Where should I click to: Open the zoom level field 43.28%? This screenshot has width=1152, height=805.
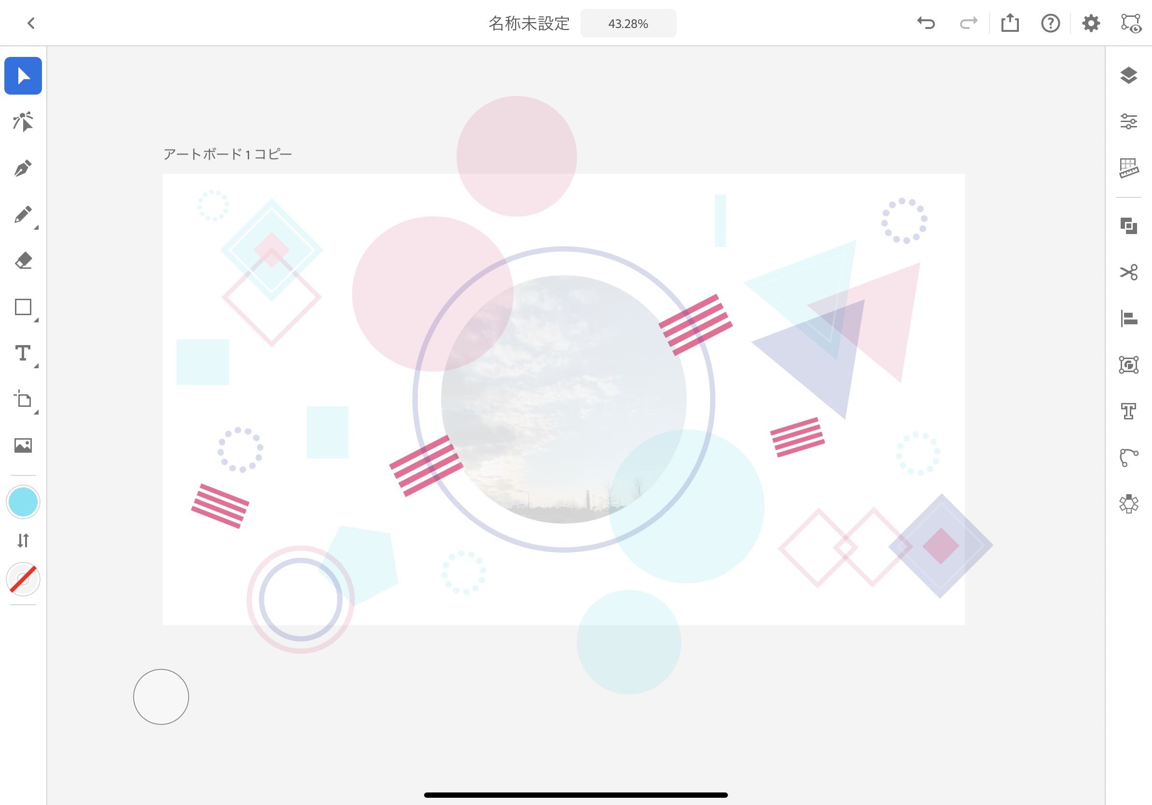tap(628, 24)
